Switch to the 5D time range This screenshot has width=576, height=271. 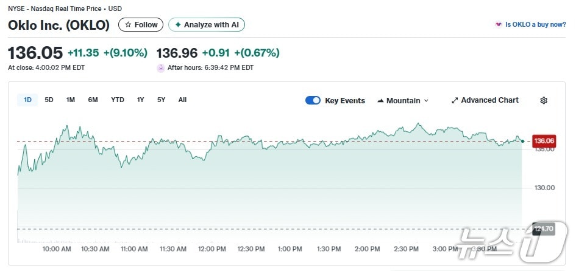(49, 100)
